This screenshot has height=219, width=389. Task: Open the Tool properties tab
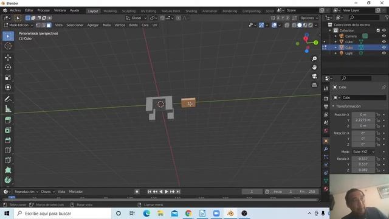click(x=326, y=89)
